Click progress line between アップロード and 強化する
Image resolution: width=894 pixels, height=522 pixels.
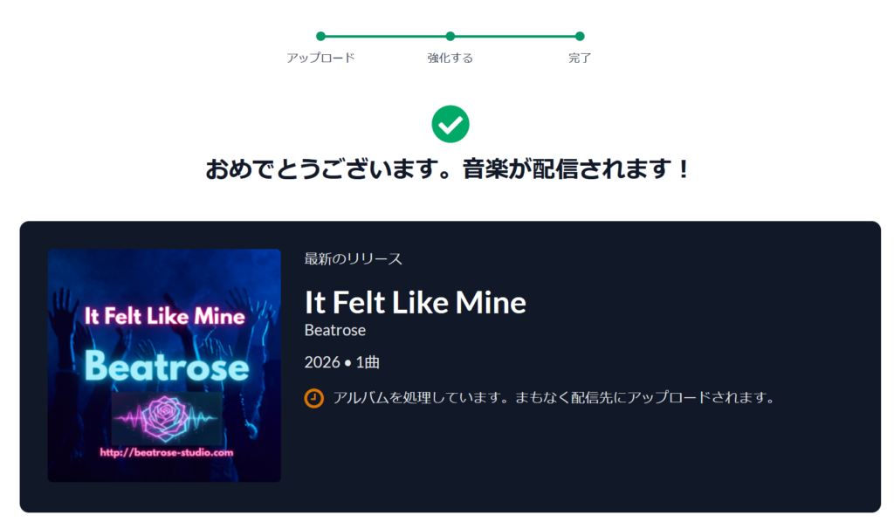(x=385, y=37)
